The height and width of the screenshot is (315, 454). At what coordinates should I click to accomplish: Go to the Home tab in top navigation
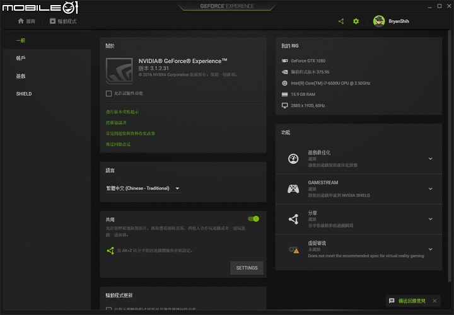26,21
